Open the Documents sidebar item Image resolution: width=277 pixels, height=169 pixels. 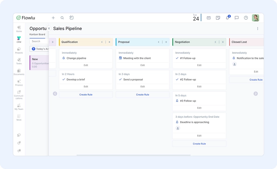(x=19, y=72)
